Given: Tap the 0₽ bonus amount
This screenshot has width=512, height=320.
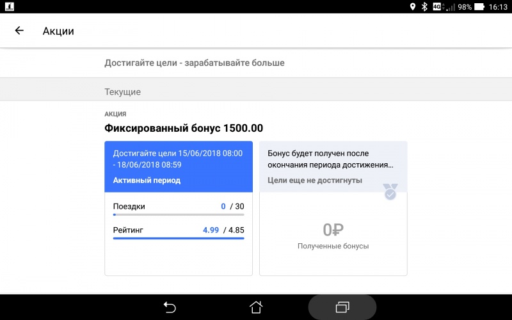Looking at the screenshot, I should (x=333, y=230).
